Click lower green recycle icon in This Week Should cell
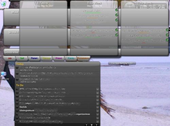This screenshot has width=170, height=126. 117,35
